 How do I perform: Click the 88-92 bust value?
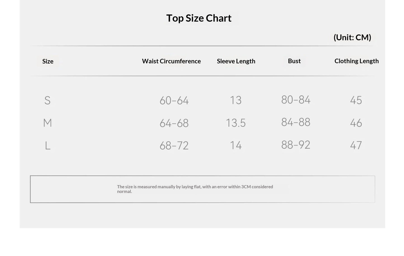tap(296, 145)
